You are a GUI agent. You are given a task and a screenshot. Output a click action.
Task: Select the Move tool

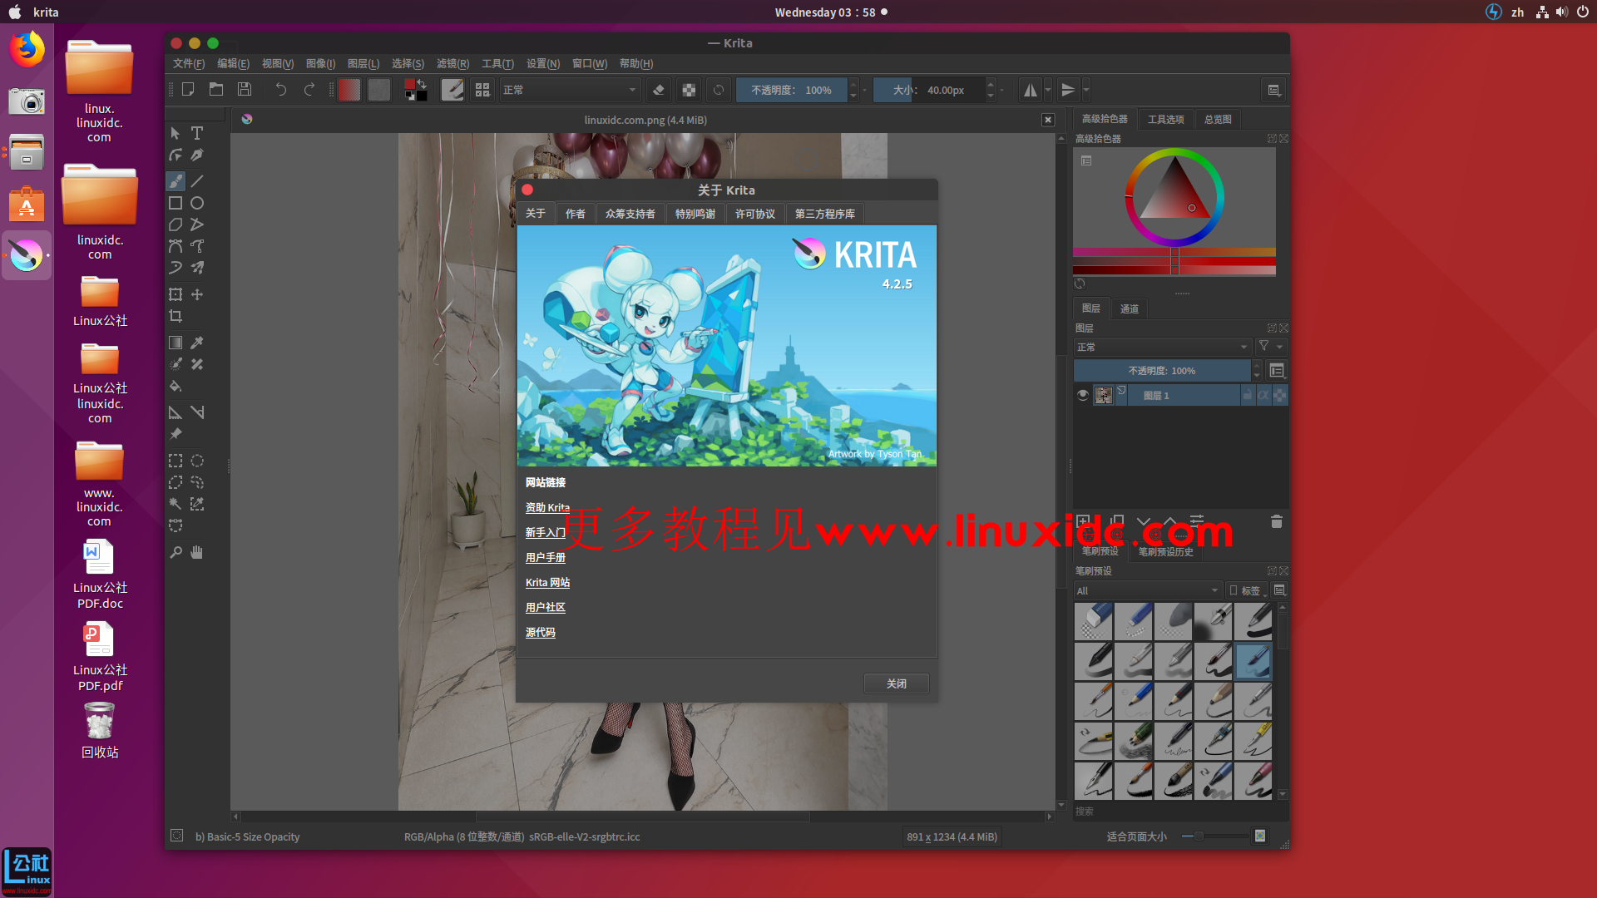pyautogui.click(x=197, y=294)
